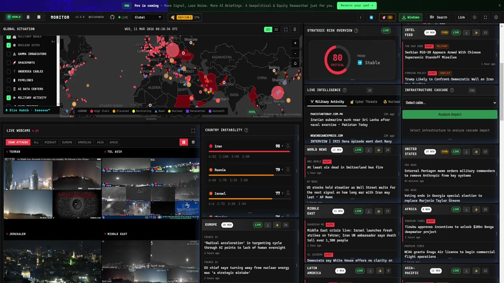Viewport: 504px width, 283px height.
Task: Open the Jerusalem webcam feed thumbnail
Action: [x=52, y=261]
